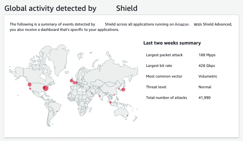Select the large Japan attack marker
Screen dimensions: 243x141
tap(123, 90)
